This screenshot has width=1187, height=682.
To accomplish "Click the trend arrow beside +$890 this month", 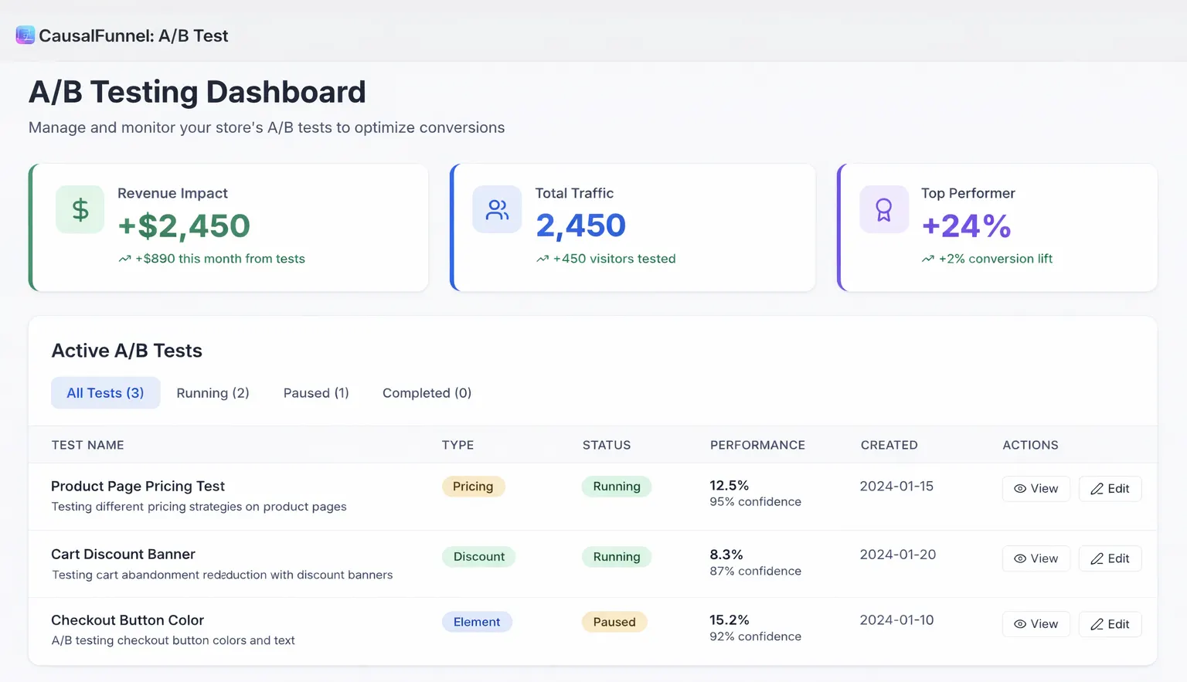I will pos(124,259).
